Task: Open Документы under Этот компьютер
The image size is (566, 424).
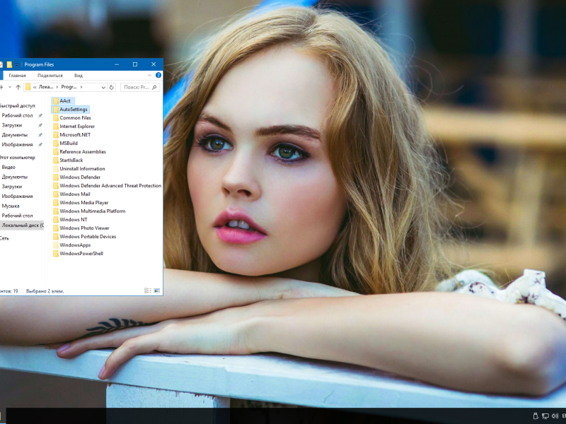Action: (14, 177)
